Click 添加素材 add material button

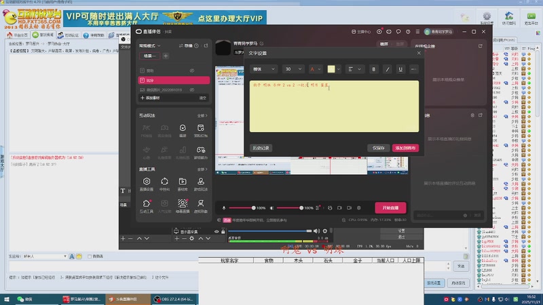[150, 98]
